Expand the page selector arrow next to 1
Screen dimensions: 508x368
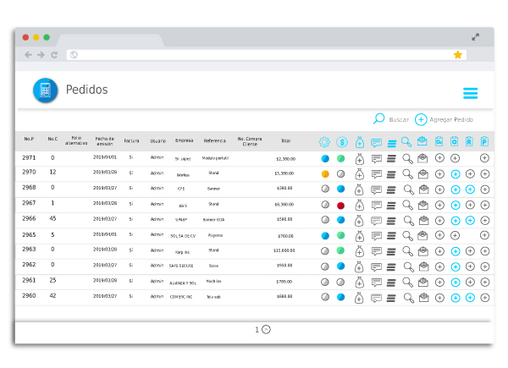(266, 329)
